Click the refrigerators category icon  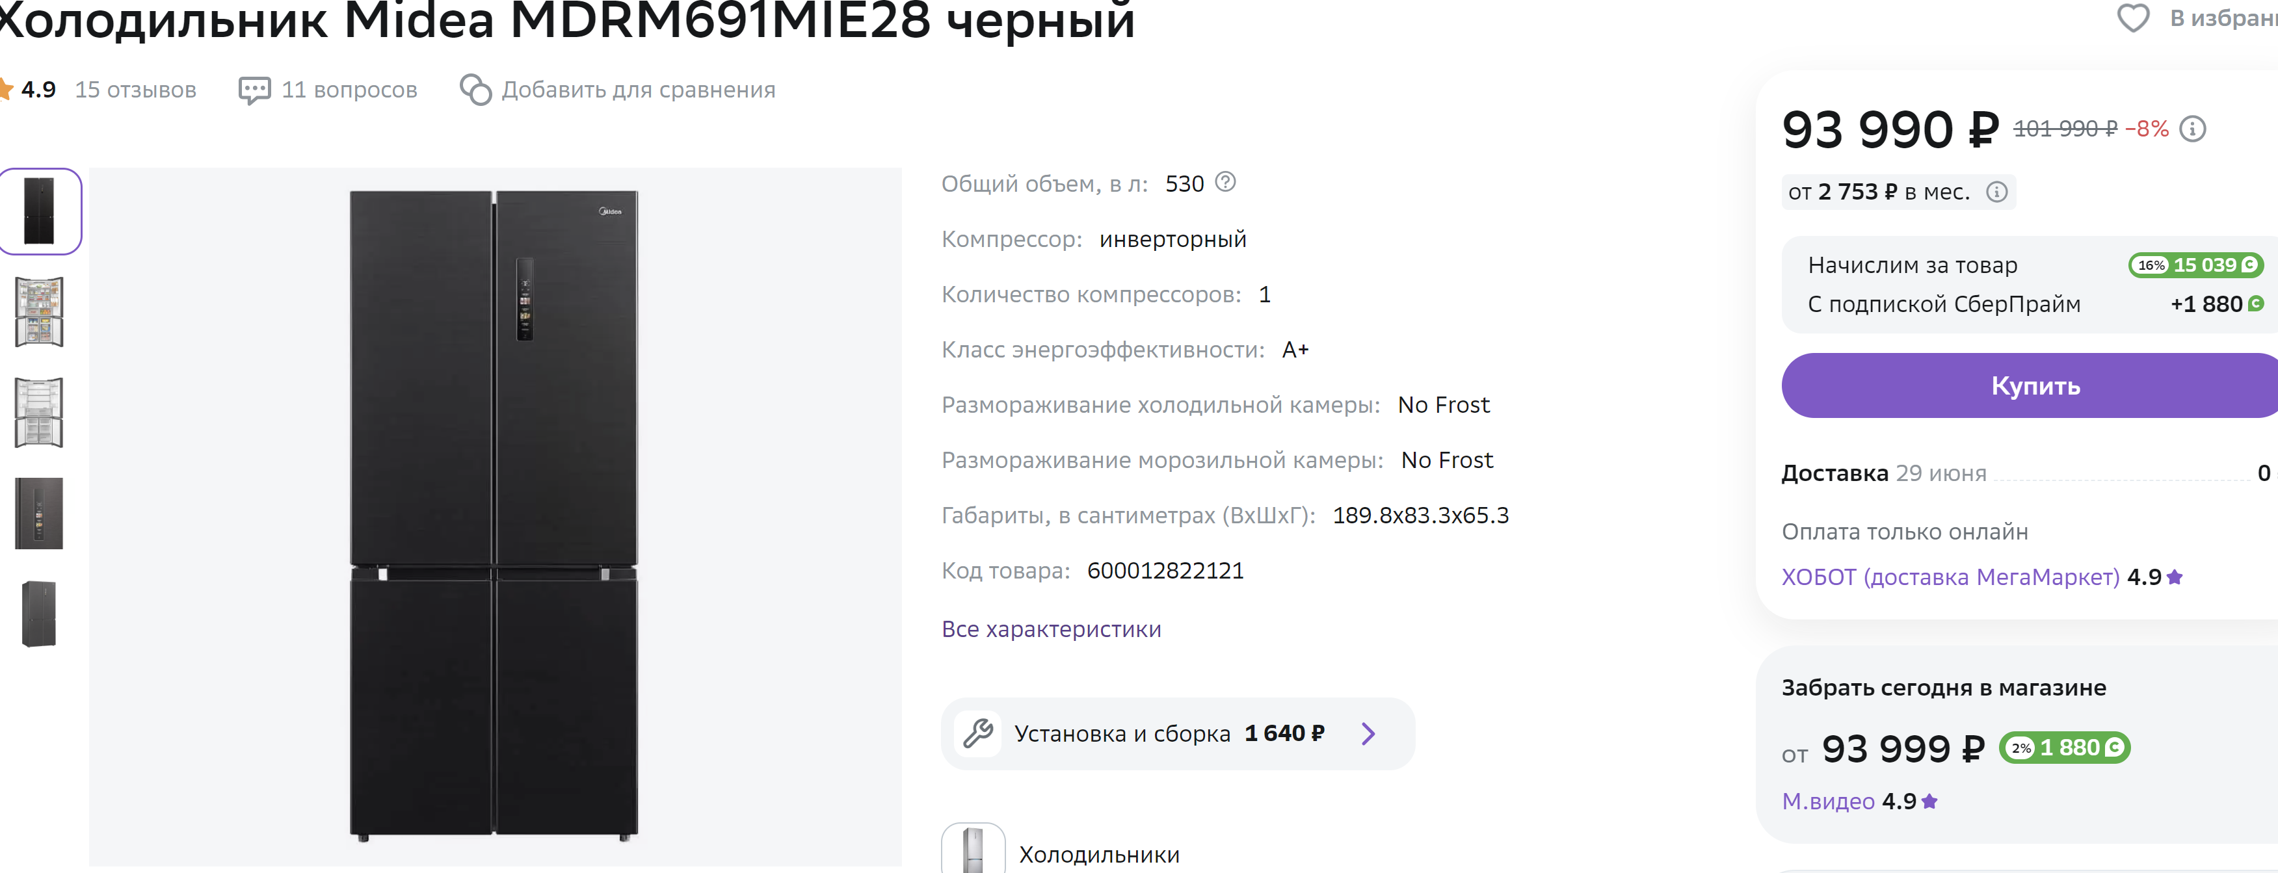coord(973,850)
